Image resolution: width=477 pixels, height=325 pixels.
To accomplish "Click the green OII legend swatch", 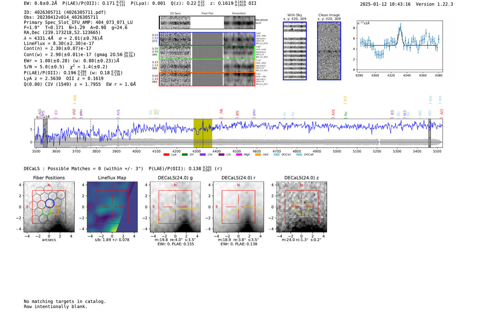I will pyautogui.click(x=185, y=155).
